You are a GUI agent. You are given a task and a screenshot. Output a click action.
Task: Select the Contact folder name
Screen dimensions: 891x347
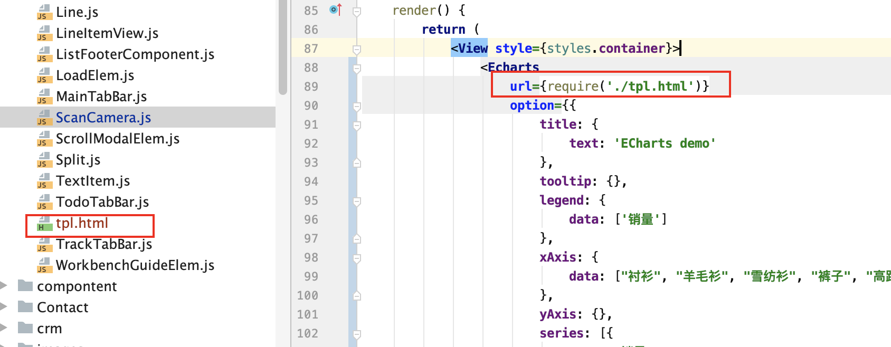[63, 307]
